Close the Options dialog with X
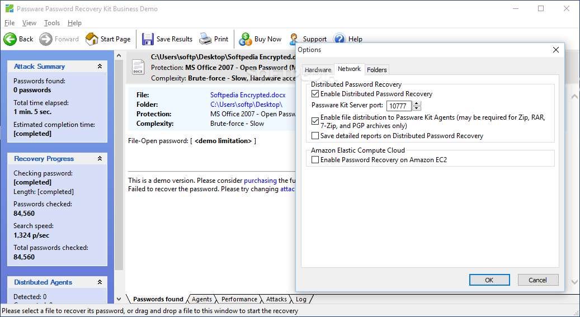Viewport: 580px width, 317px height. tap(555, 50)
